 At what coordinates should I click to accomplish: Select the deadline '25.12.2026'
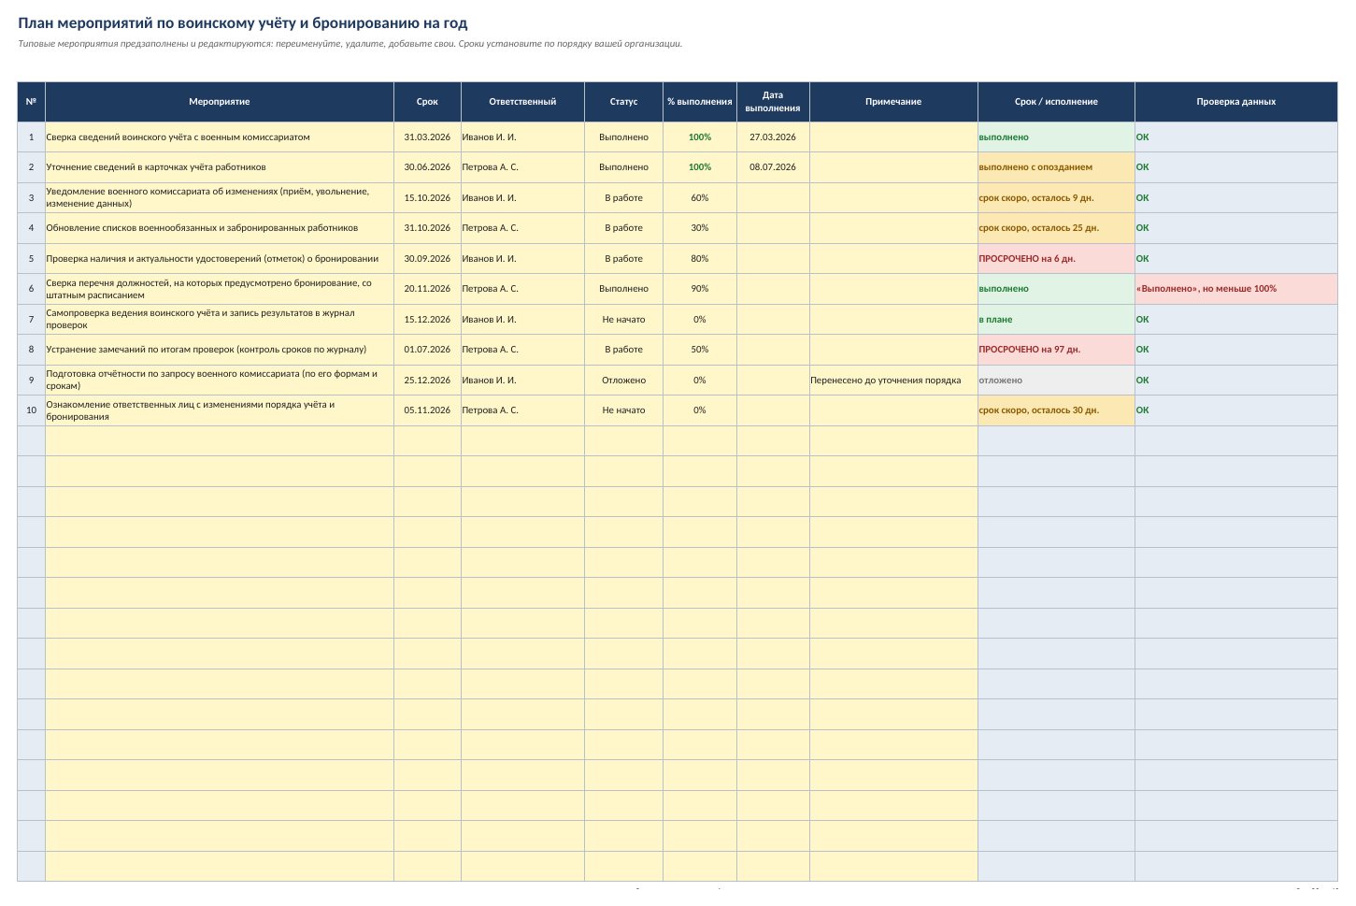(x=427, y=381)
